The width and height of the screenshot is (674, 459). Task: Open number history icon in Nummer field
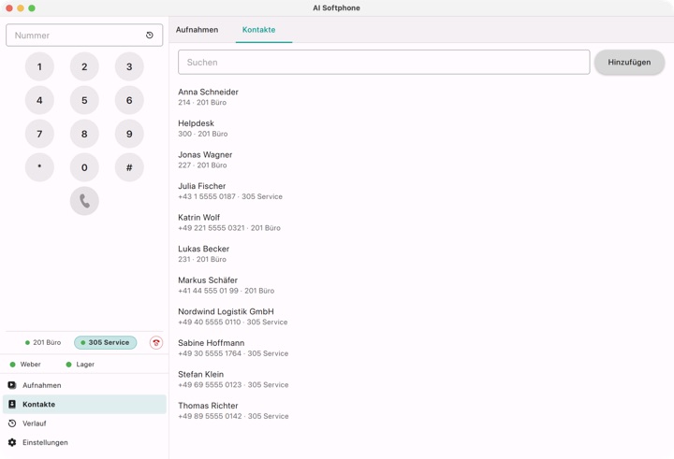point(150,36)
